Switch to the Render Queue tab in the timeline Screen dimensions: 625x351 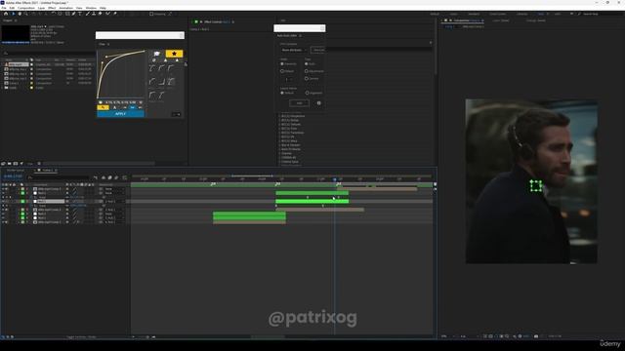pyautogui.click(x=16, y=171)
